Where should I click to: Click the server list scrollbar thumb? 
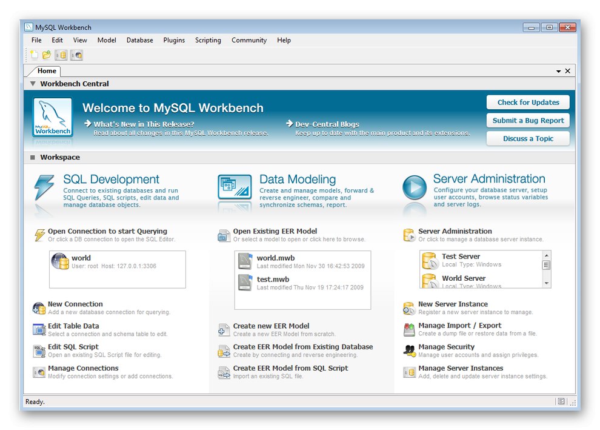547,265
